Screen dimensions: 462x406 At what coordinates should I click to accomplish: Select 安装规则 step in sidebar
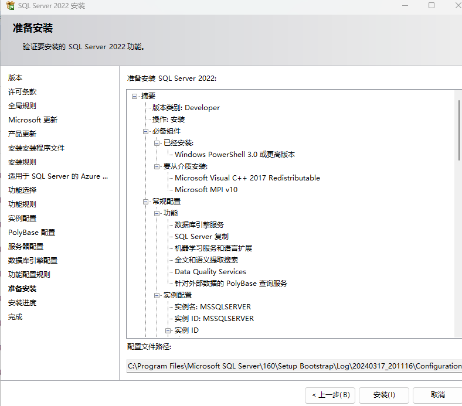[x=22, y=162]
